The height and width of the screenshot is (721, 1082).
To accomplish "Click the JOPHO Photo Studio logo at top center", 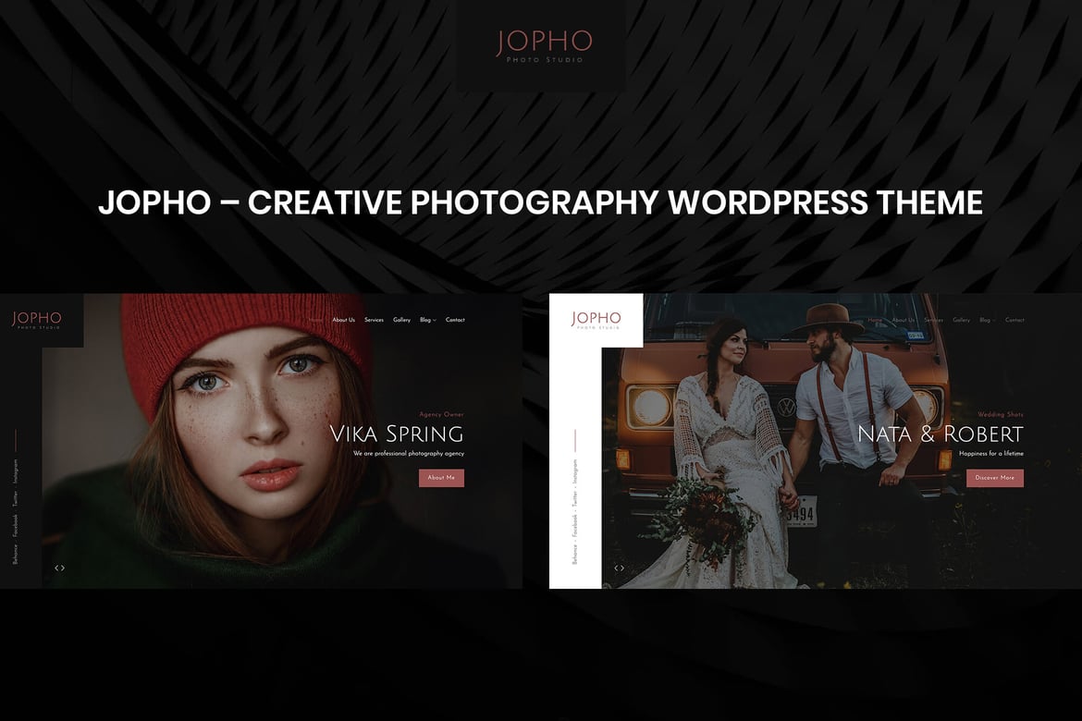I will tap(544, 45).
